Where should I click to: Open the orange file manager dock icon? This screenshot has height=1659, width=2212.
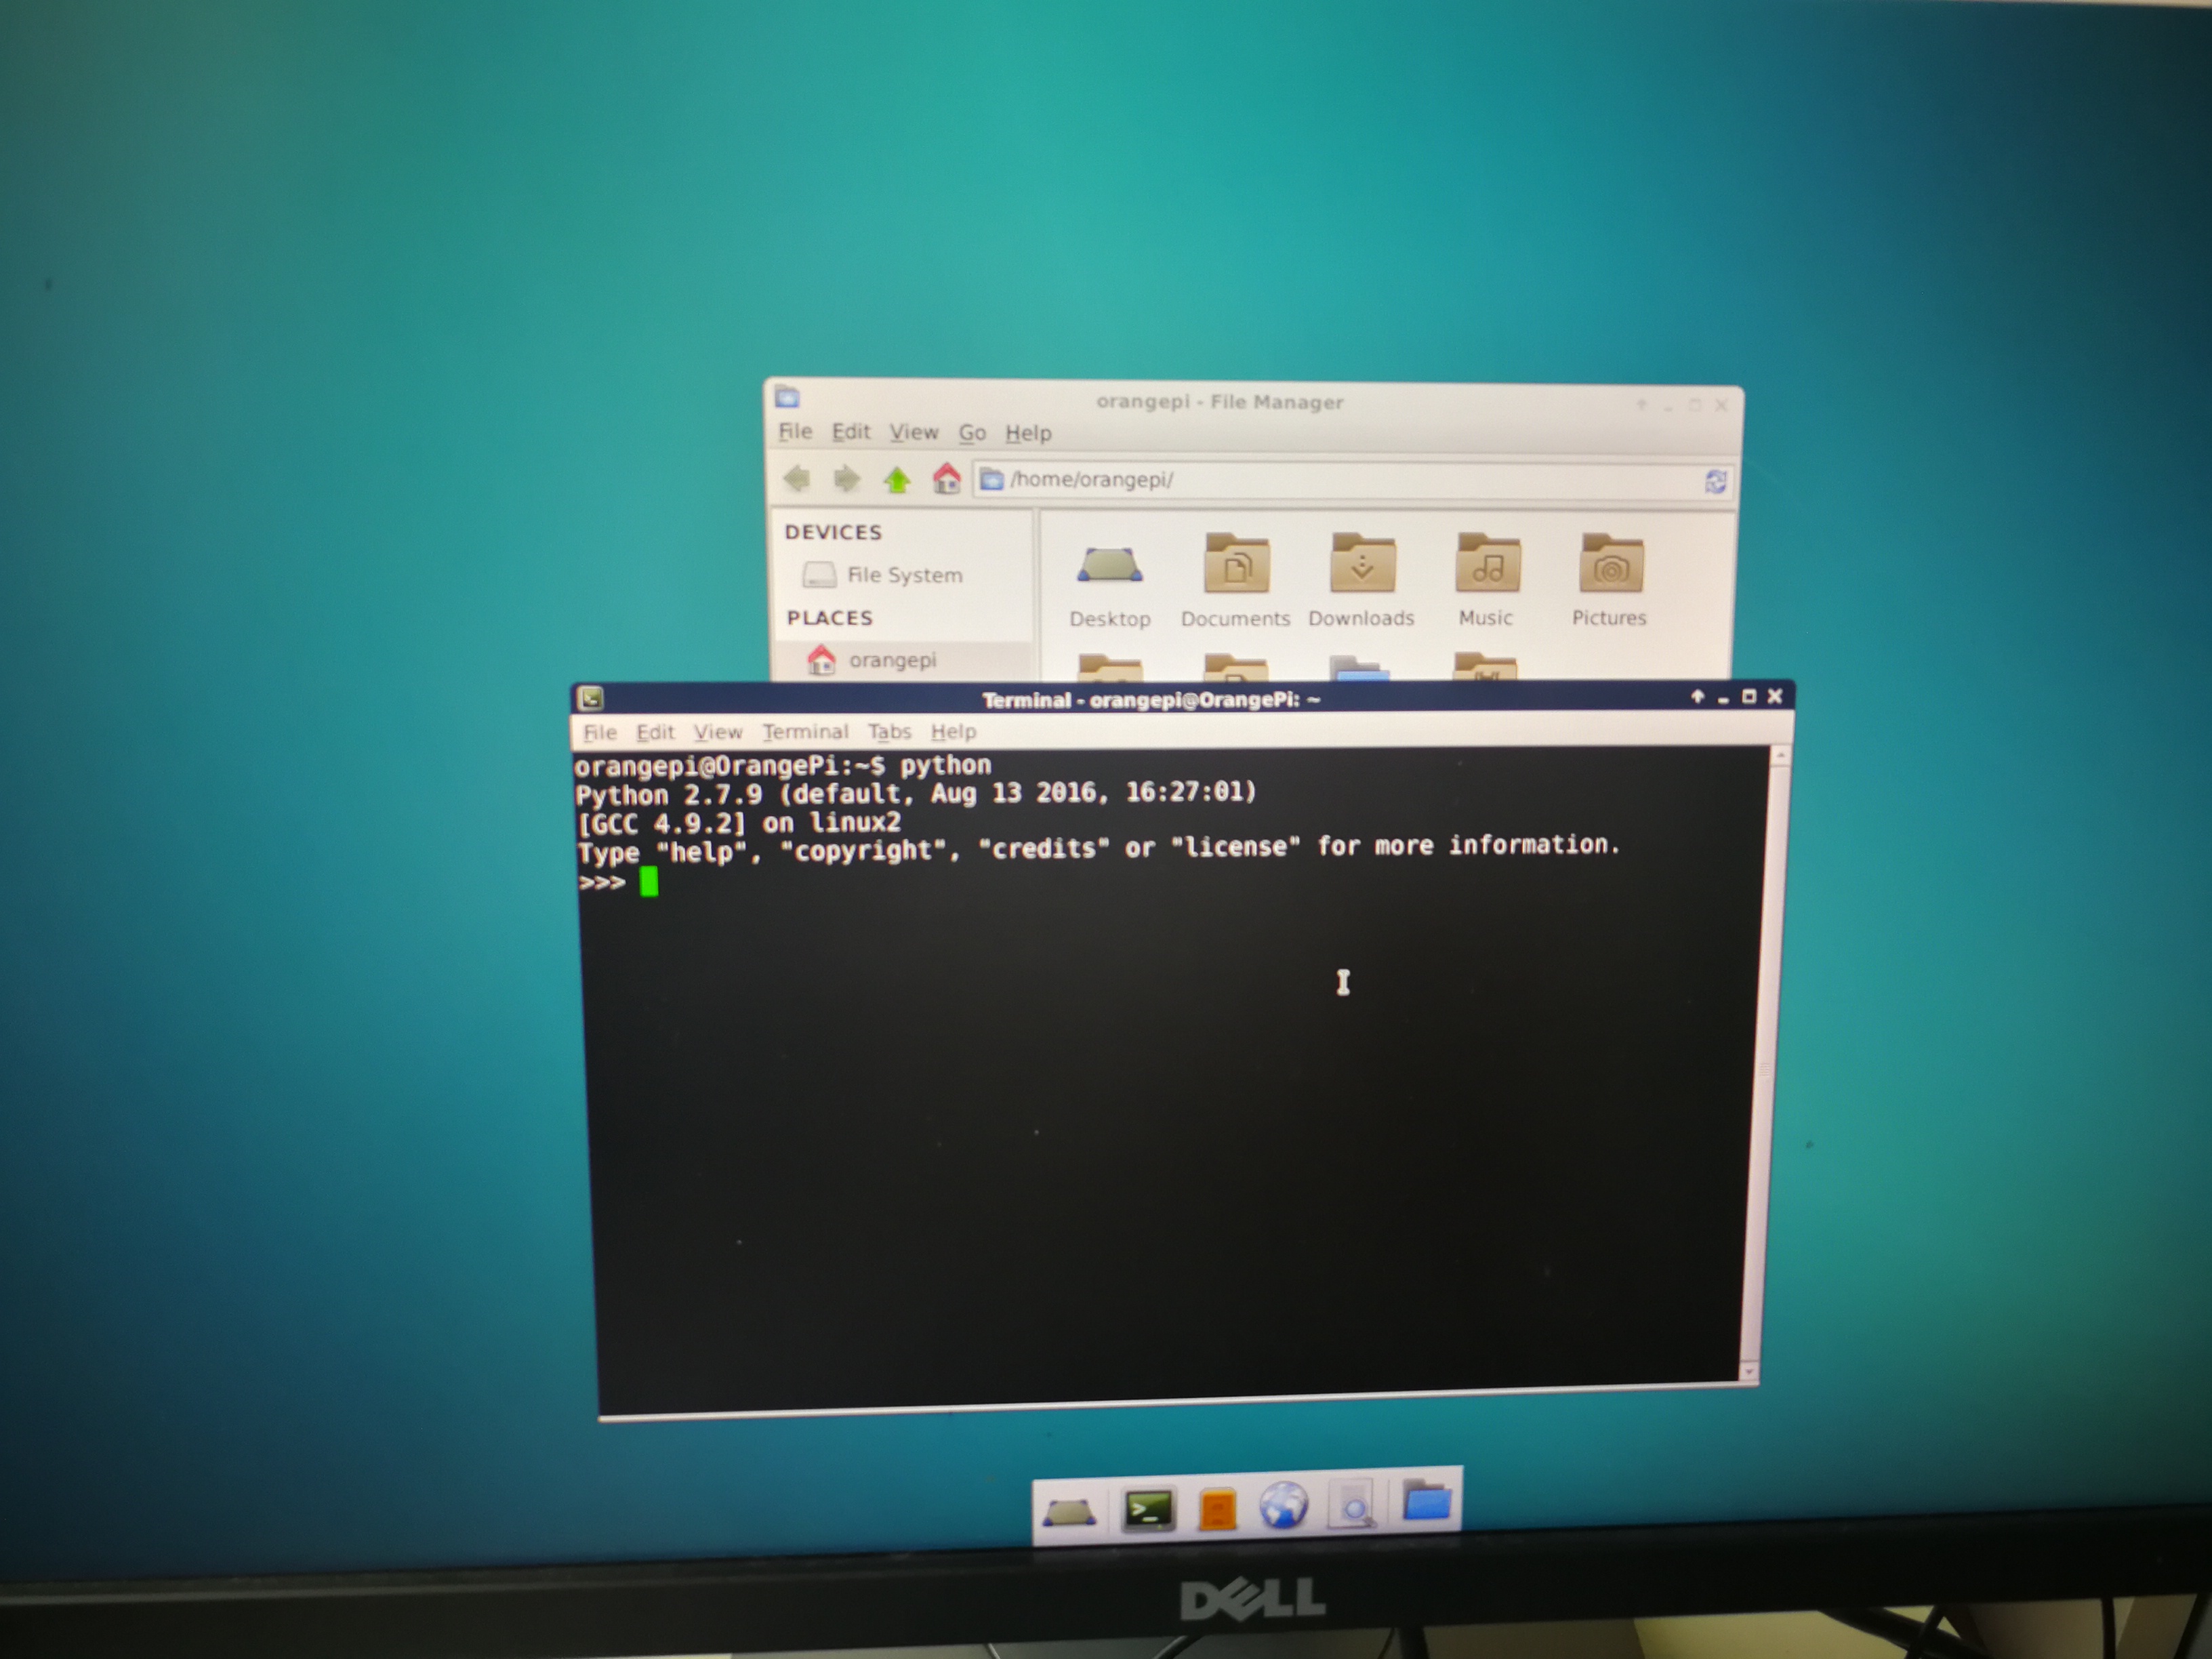[x=1217, y=1509]
